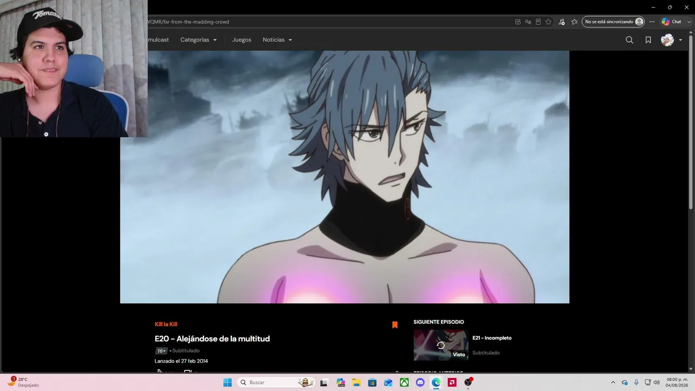
Task: Open the profile avatar menu
Action: [667, 40]
